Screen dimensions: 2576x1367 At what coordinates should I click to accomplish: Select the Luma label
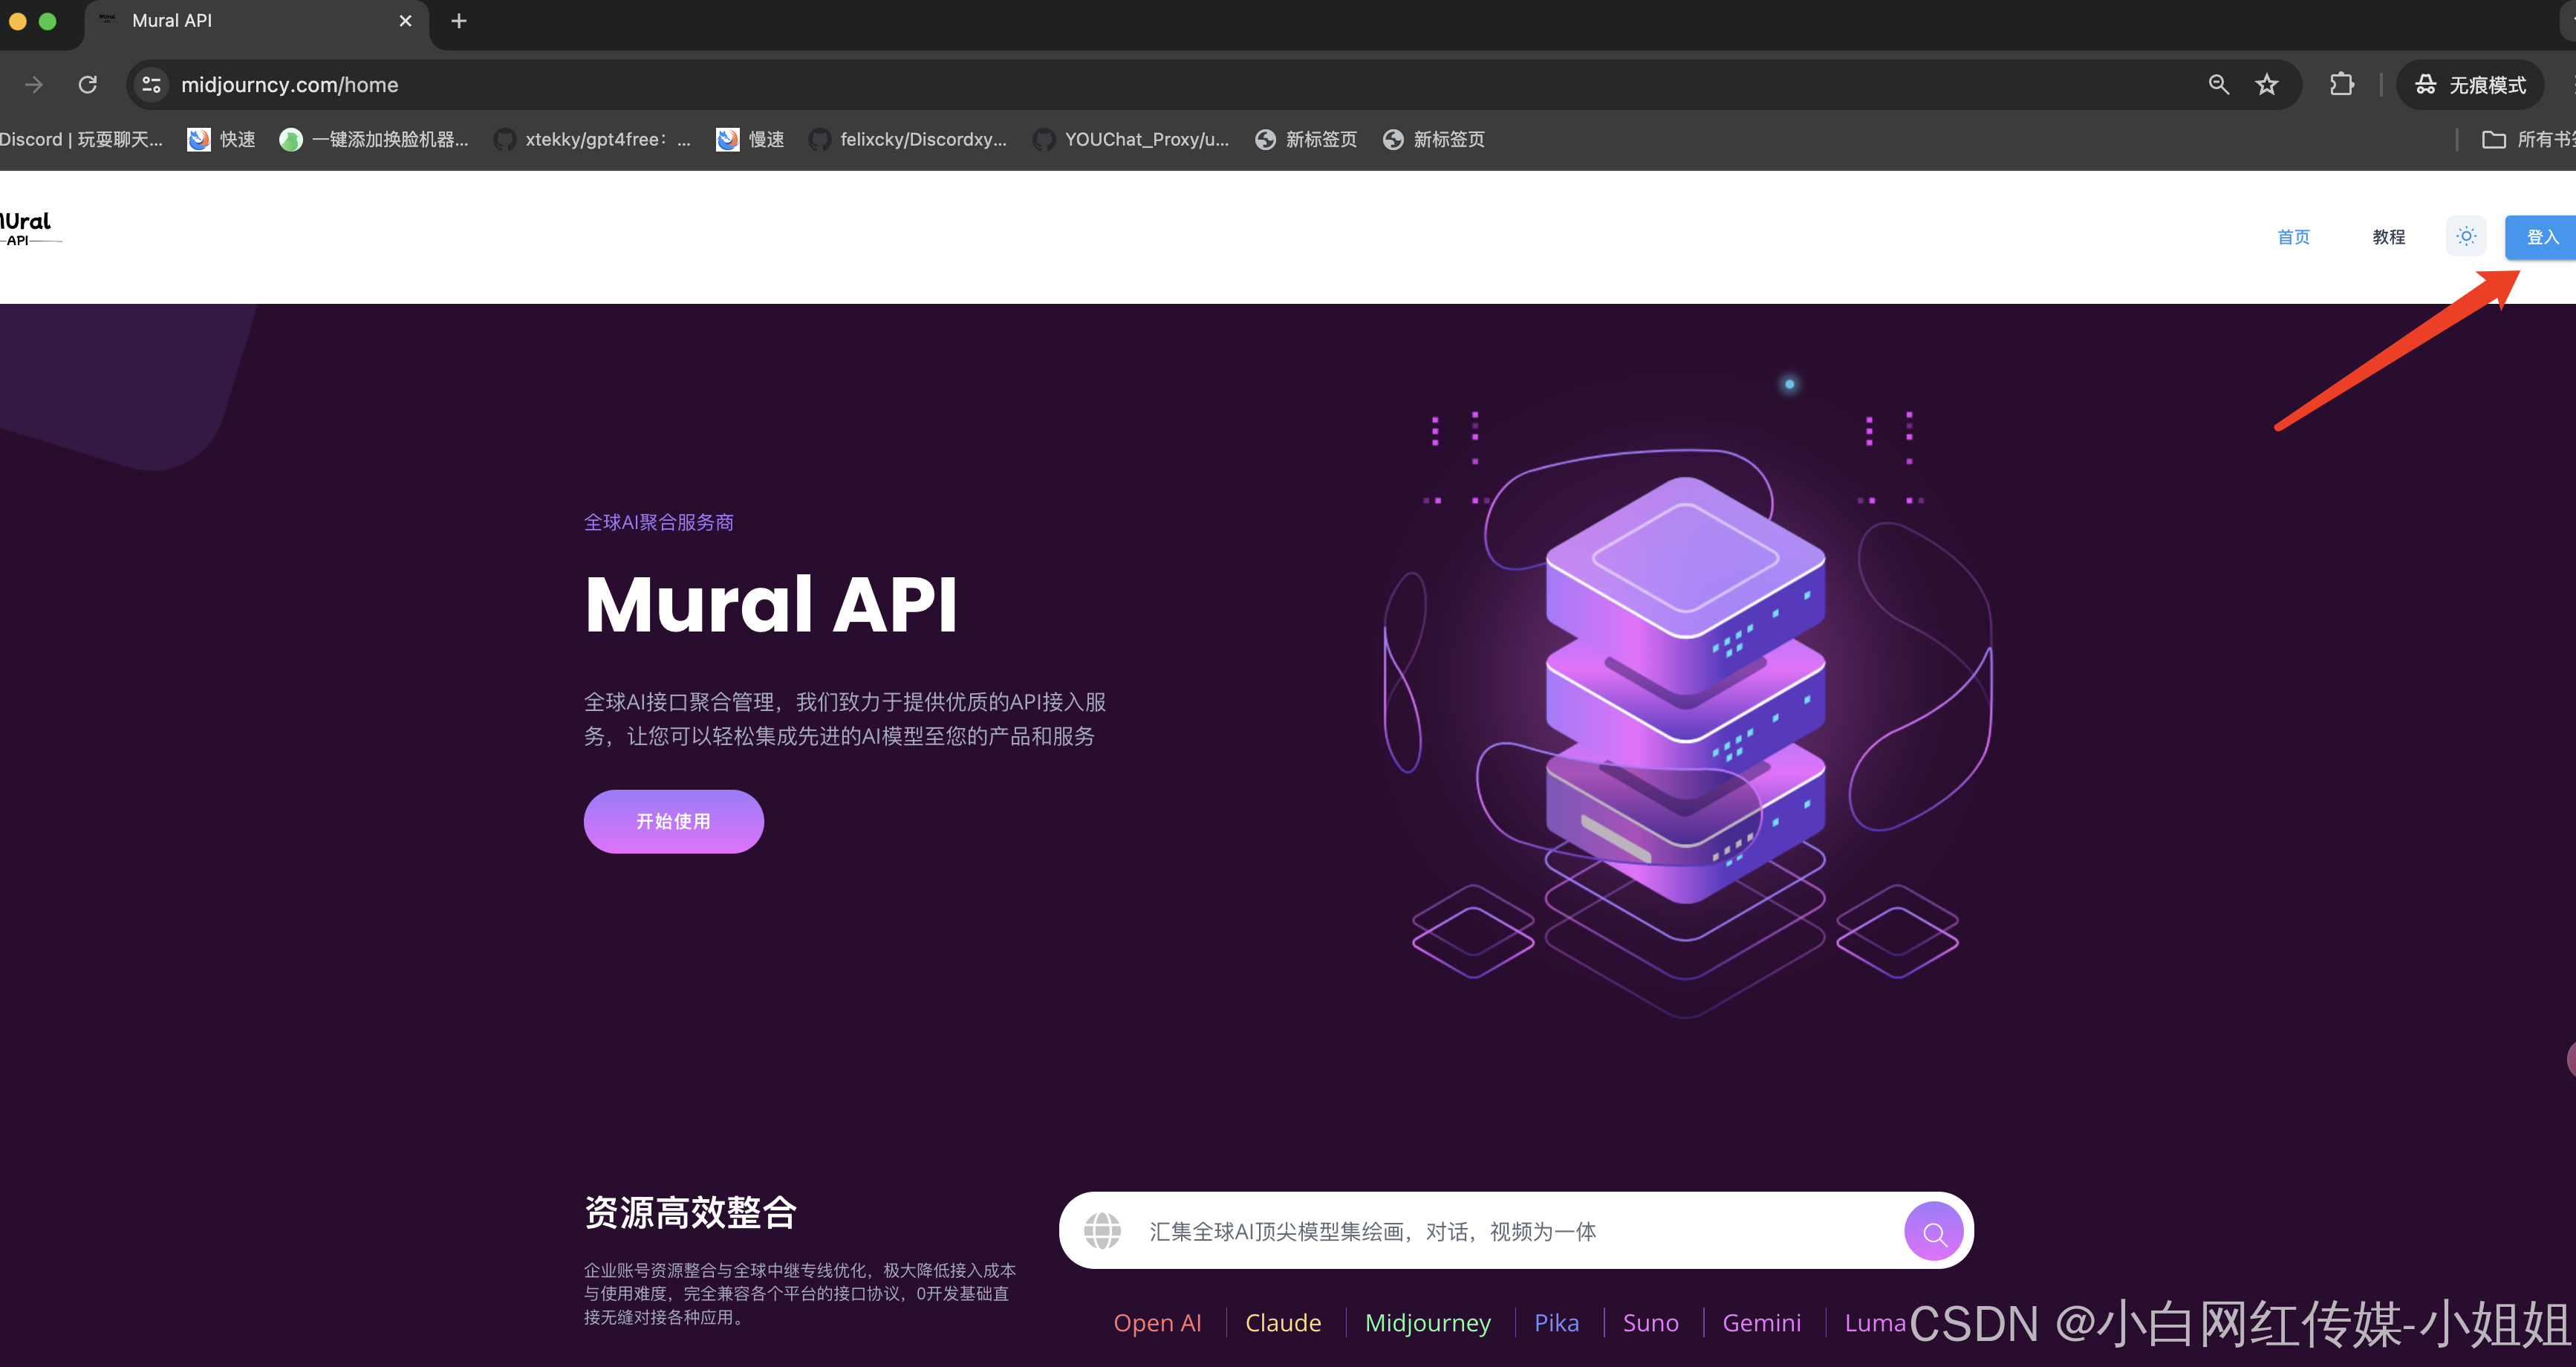pos(1875,1322)
